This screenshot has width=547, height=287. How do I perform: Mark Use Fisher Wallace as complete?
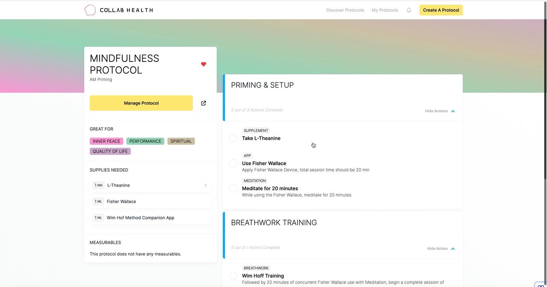pyautogui.click(x=233, y=163)
